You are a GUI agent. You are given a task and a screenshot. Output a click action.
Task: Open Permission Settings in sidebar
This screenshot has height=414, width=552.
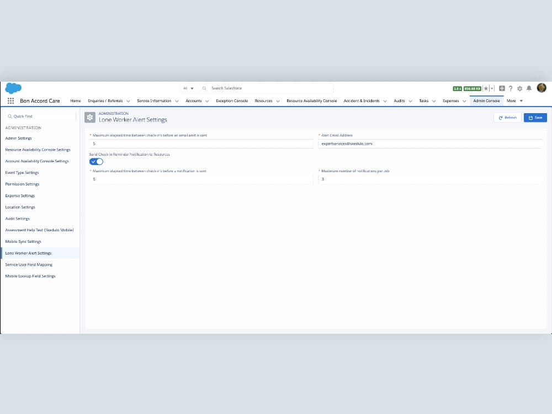[22, 184]
